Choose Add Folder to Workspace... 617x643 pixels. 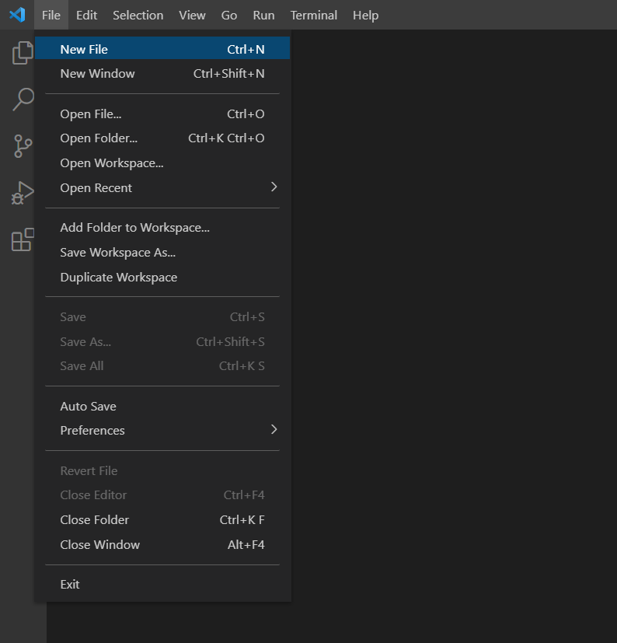pyautogui.click(x=134, y=228)
